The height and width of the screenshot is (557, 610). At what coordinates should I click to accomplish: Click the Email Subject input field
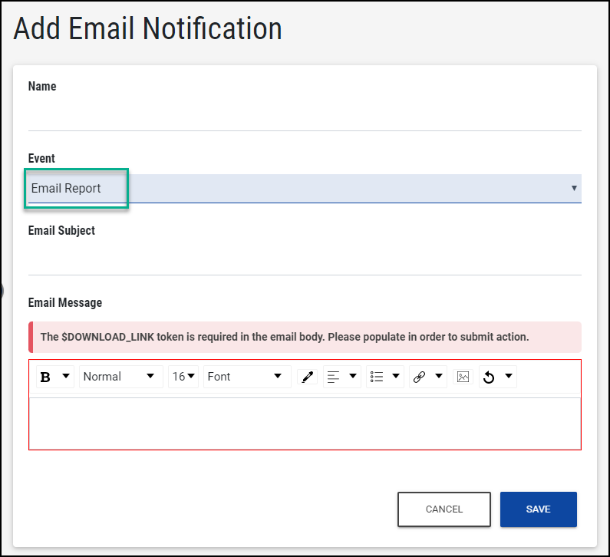pyautogui.click(x=304, y=259)
